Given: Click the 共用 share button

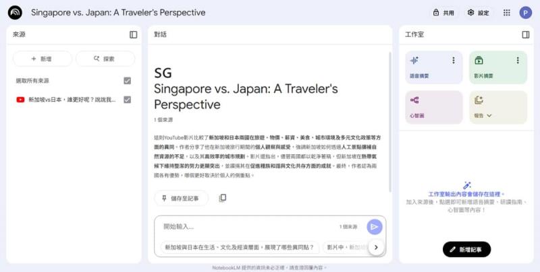Looking at the screenshot, I should [x=443, y=13].
